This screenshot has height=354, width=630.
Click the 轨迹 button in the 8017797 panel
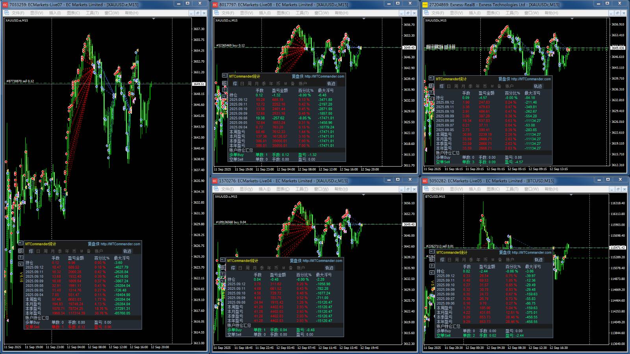click(331, 83)
